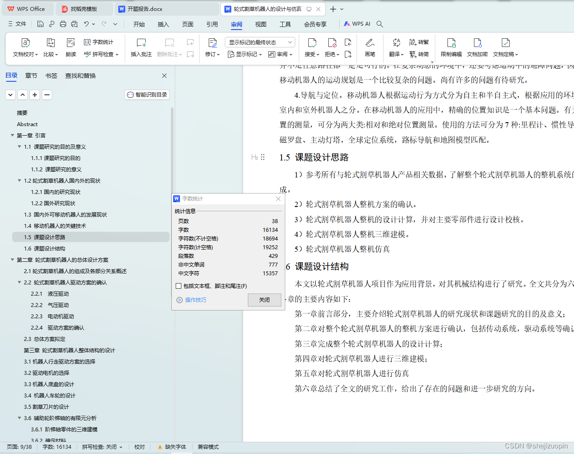This screenshot has height=454, width=574.
Task: Click the 操作技巧 link in dialog
Action: 196,300
